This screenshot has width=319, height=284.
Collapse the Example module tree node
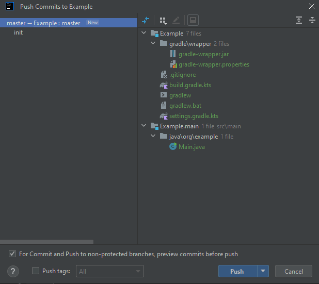point(144,34)
